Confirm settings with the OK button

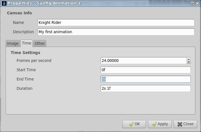(134, 124)
